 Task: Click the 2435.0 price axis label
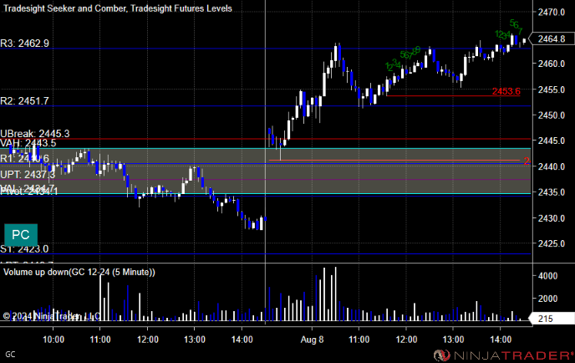pos(551,192)
